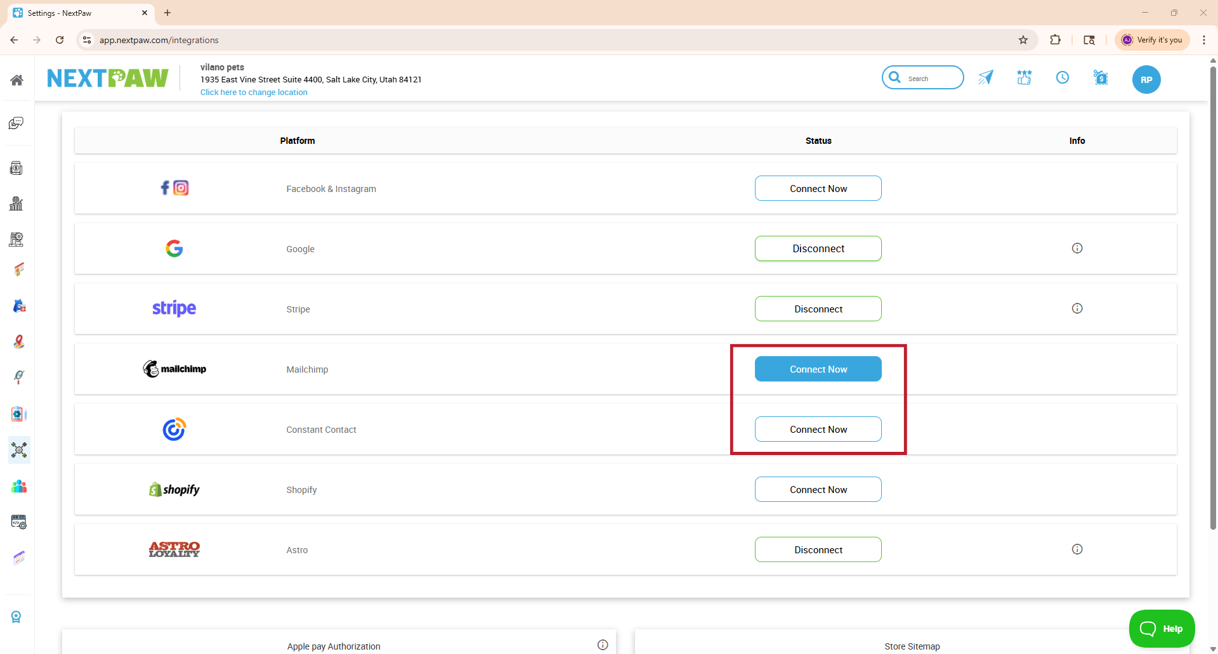Open the gift box dollar header icon
This screenshot has height=654, width=1218.
[1101, 77]
